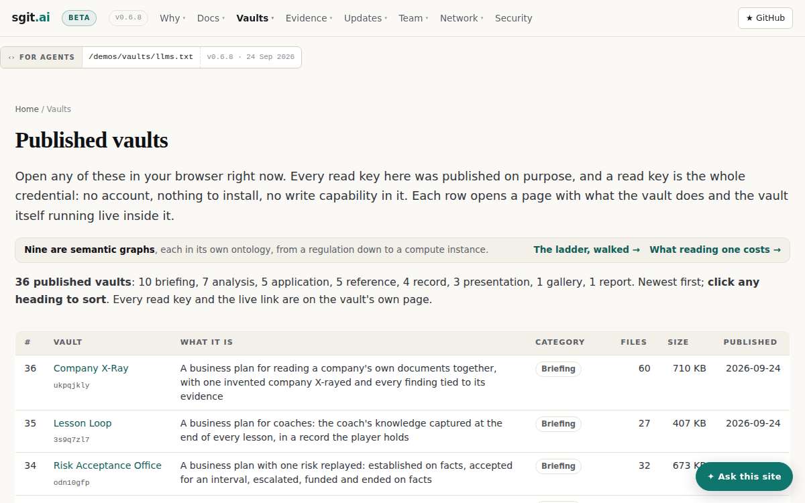This screenshot has width=805, height=503.
Task: Open /demos/vaults/llms.txt link
Action: [141, 57]
